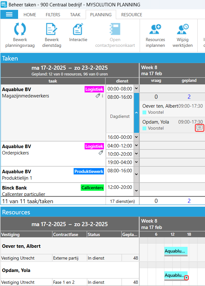Expand the 04:00-12:00 Orderpickers shift
The image size is (205, 286).
(x=136, y=146)
